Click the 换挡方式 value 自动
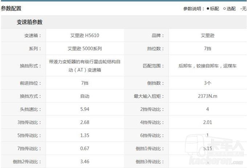The width and height of the screenshot is (247, 168). coord(85,96)
